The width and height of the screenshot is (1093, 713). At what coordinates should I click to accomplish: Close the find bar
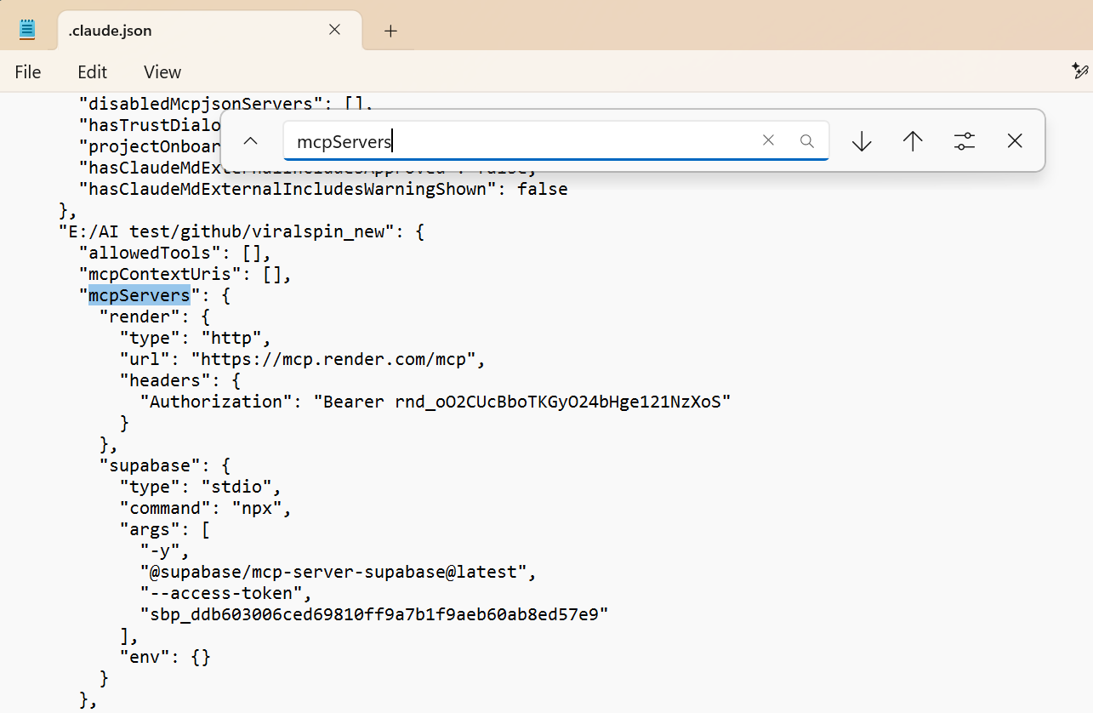click(x=1015, y=141)
